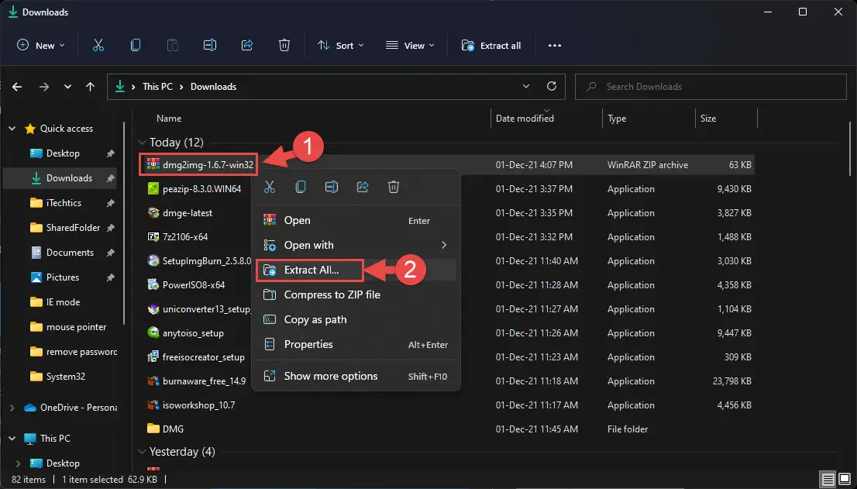Select the uniconverter13_setup file name
This screenshot has width=857, height=489.
tap(207, 308)
